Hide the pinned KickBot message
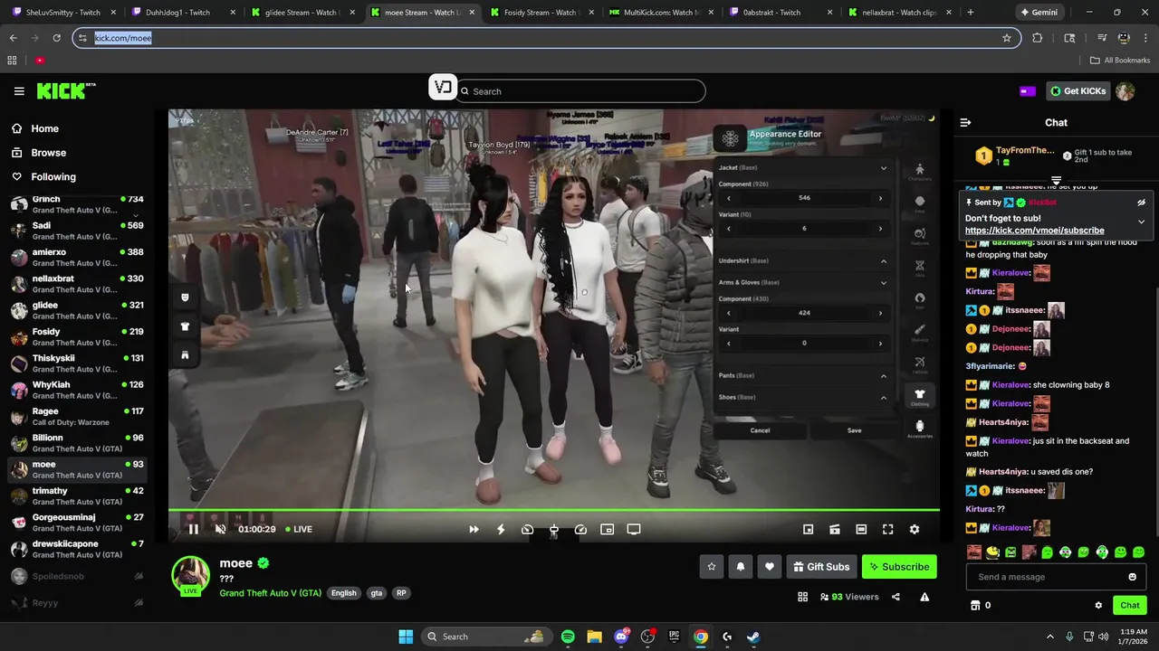Image resolution: width=1159 pixels, height=651 pixels. point(1141,203)
